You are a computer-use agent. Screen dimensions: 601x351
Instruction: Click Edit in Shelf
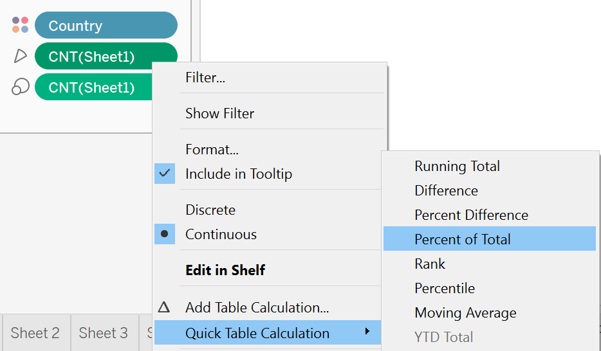coord(225,270)
